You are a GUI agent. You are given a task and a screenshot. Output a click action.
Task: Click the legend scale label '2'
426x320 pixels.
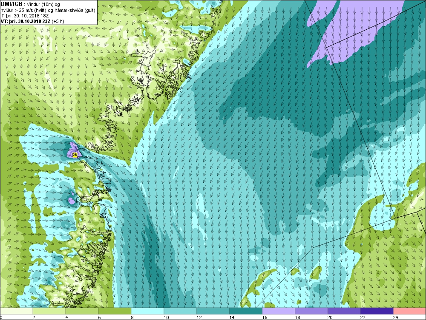click(x=34, y=317)
